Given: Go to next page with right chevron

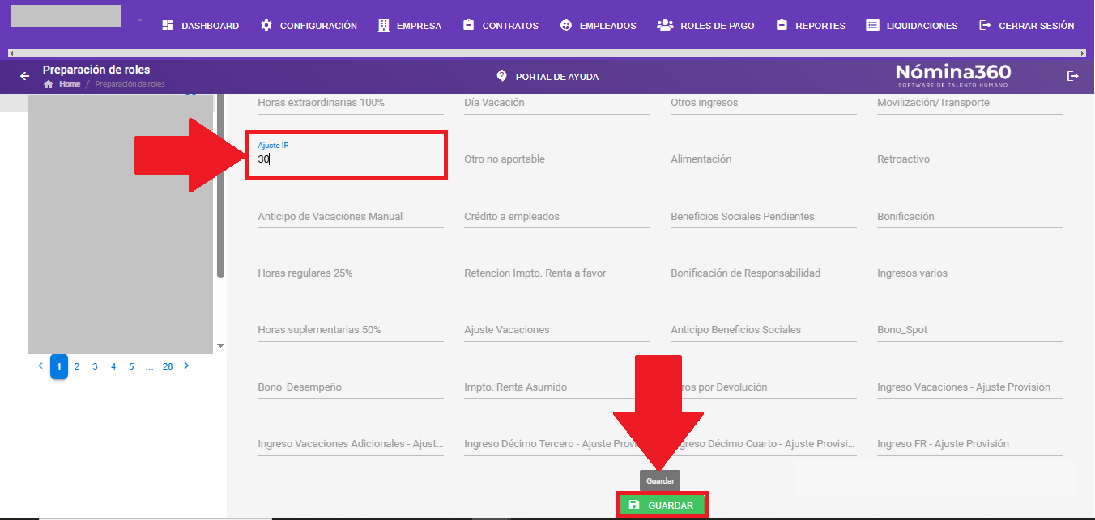Looking at the screenshot, I should coord(187,366).
